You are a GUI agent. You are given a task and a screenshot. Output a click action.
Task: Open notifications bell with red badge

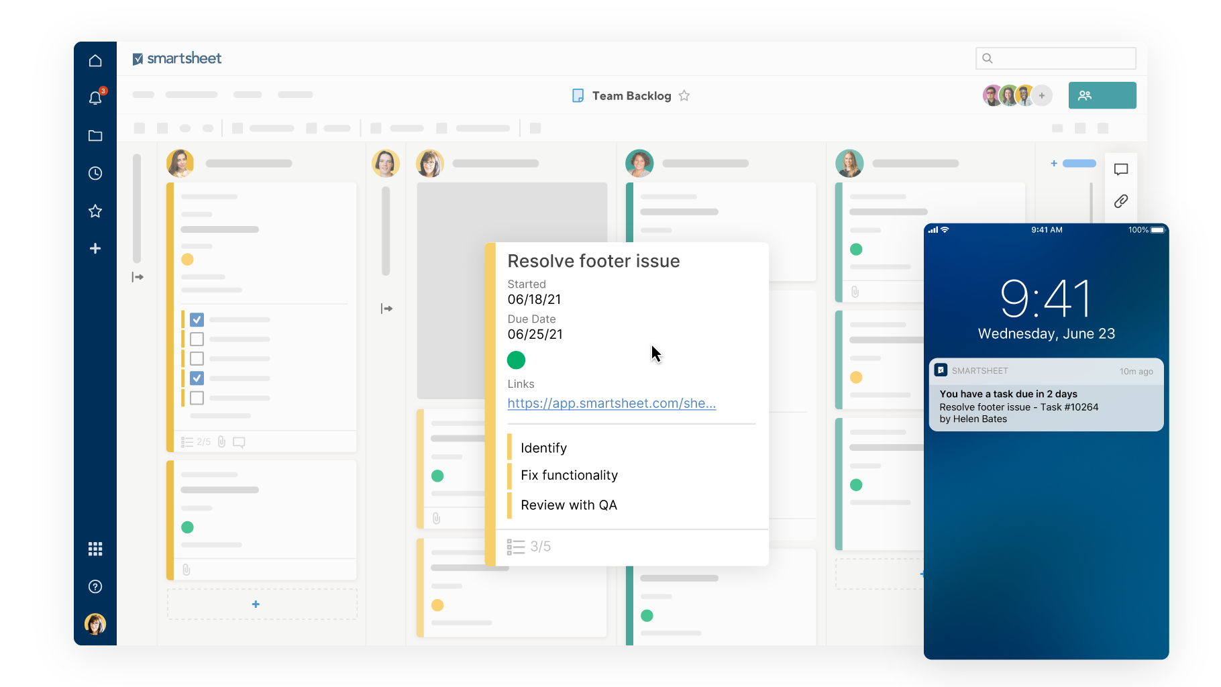(95, 98)
